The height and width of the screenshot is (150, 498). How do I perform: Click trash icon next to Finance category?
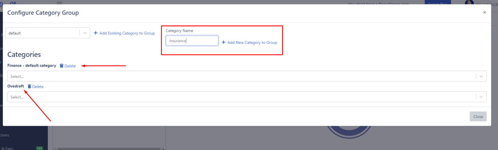coord(62,66)
